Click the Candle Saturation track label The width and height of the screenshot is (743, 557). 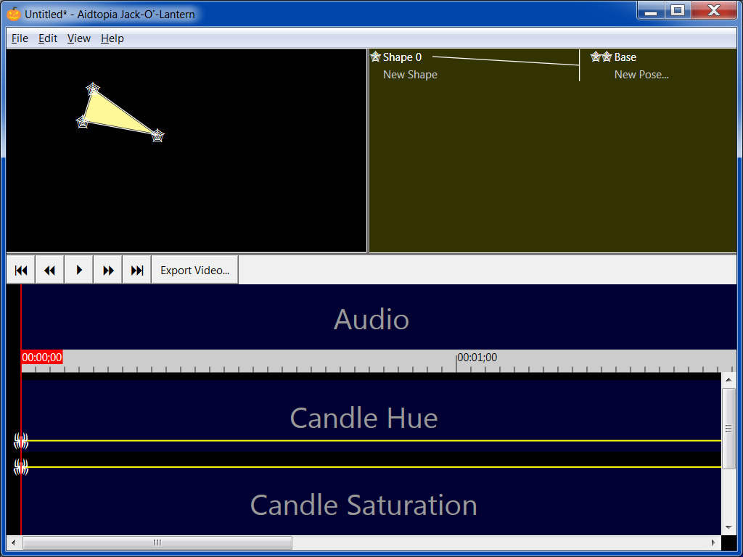[364, 505]
